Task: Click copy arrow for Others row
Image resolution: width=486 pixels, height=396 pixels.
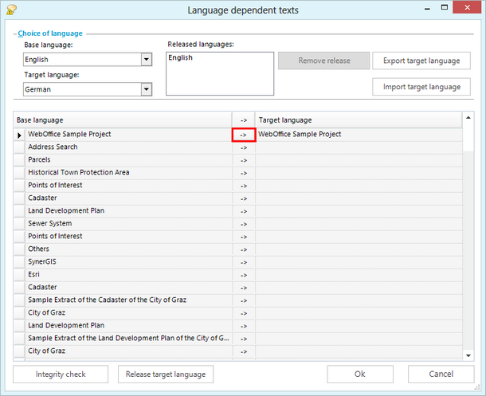Action: tap(244, 249)
